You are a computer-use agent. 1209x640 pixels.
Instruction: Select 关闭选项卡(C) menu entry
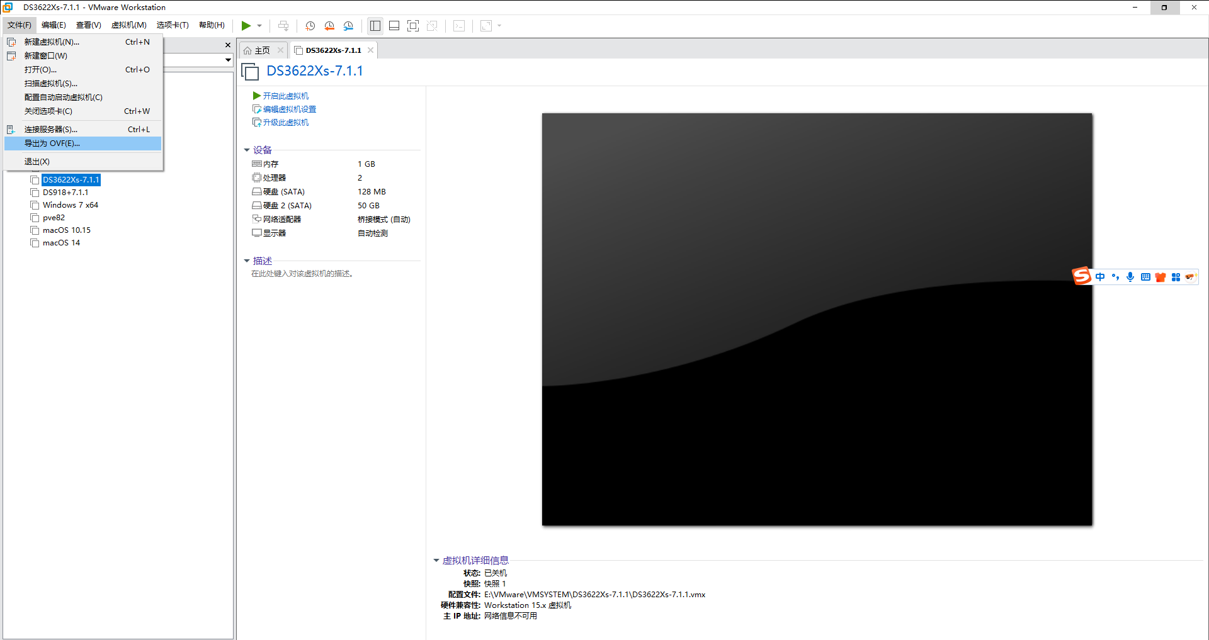click(x=83, y=111)
